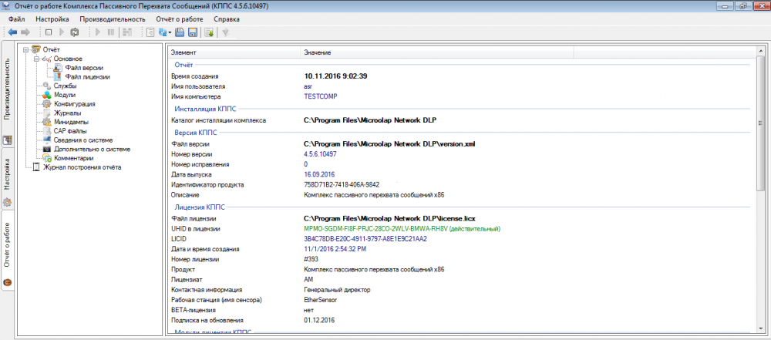Click the blue Back arrow toolbar icon
771x340 pixels.
click(x=12, y=32)
